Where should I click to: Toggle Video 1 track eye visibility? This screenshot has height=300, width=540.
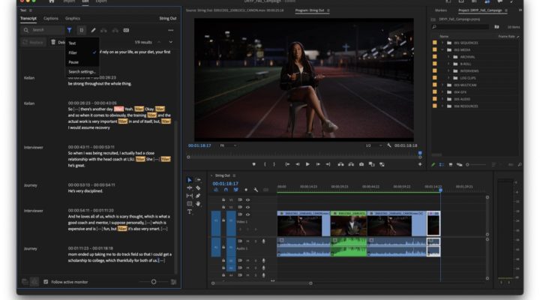(x=247, y=214)
